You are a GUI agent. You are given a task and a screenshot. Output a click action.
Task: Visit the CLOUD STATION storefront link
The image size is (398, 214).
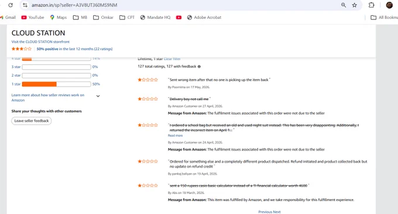[40, 42]
